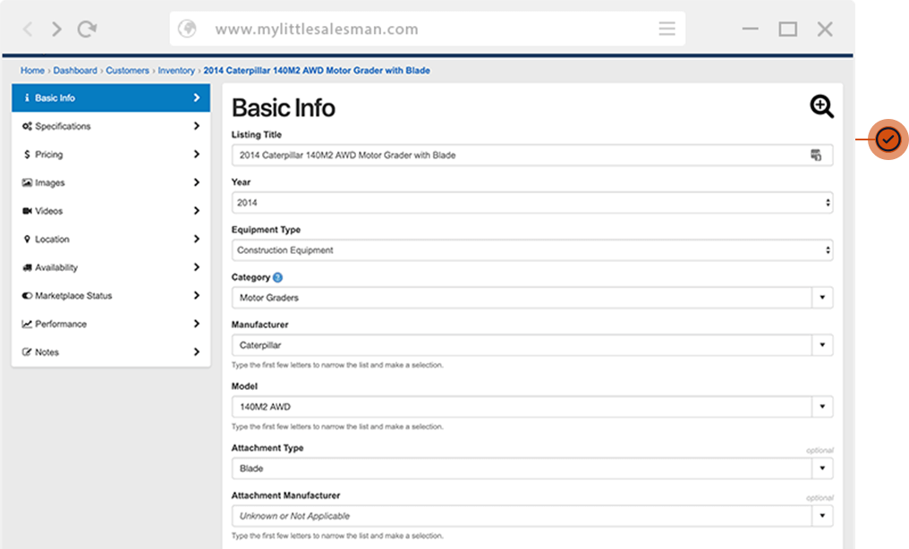Click the Performance chart icon
The width and height of the screenshot is (909, 549).
tap(27, 324)
